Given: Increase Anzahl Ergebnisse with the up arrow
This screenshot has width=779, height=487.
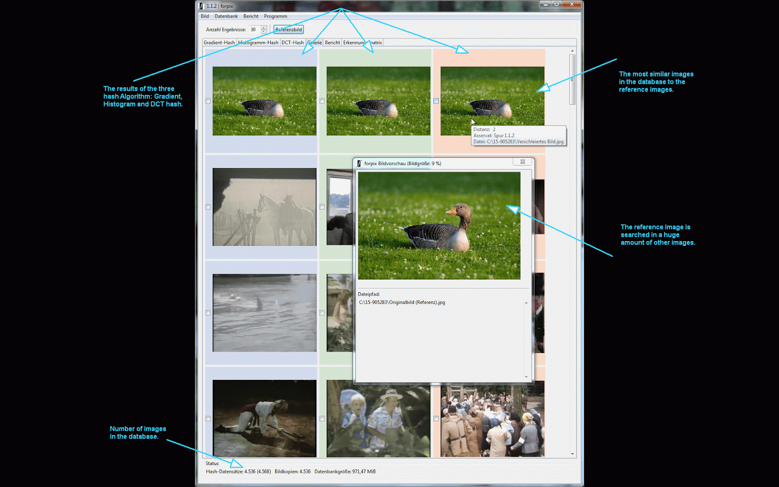Looking at the screenshot, I should pyautogui.click(x=264, y=27).
